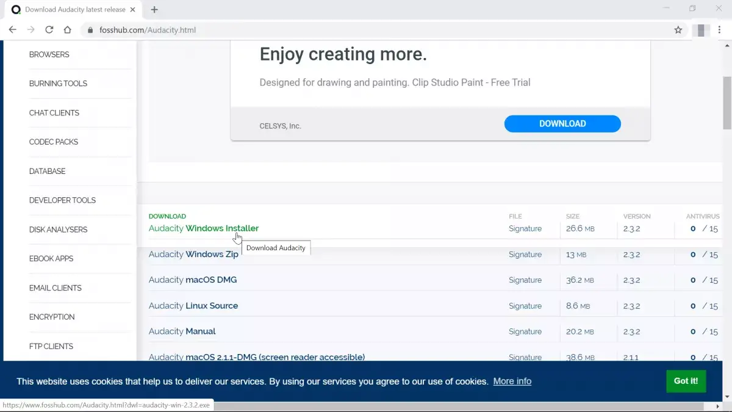Viewport: 732px width, 412px height.
Task: Click the vertical page scrollbar thumb
Action: 727,103
